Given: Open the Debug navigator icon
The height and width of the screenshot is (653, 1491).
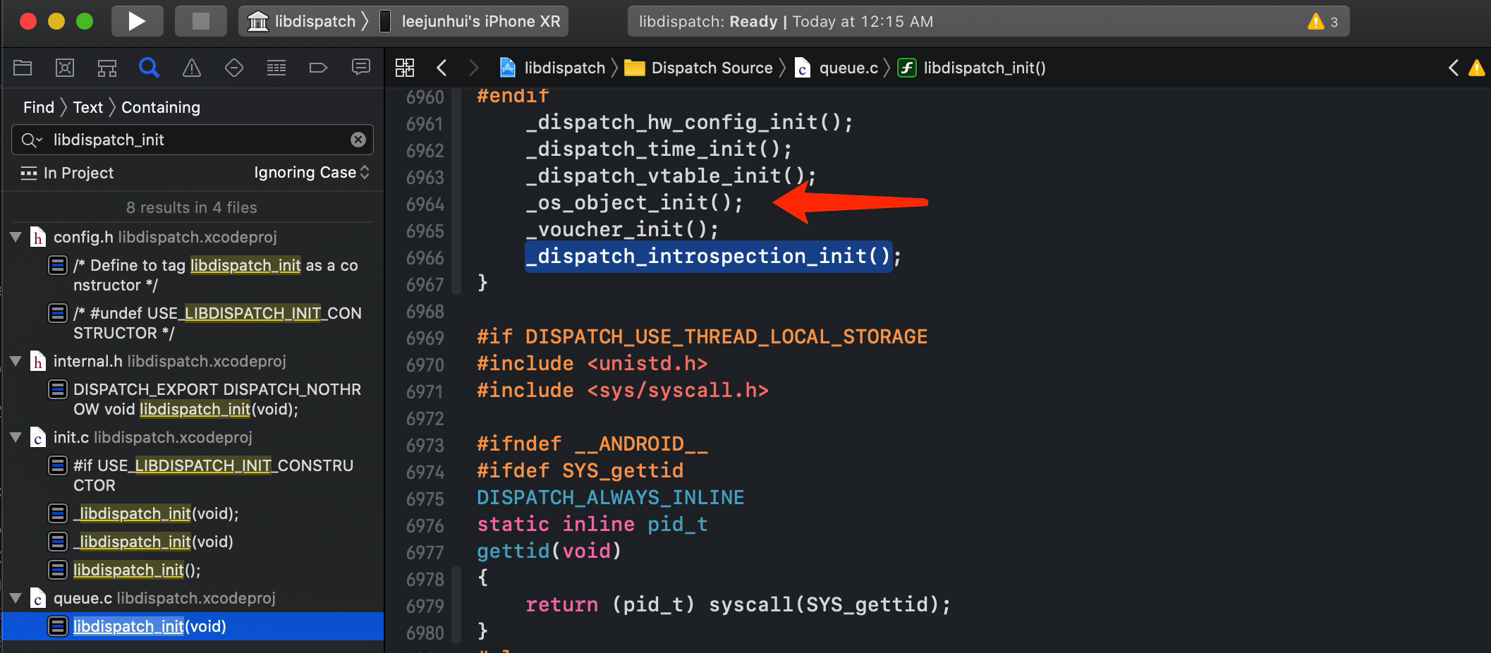Looking at the screenshot, I should 276,68.
